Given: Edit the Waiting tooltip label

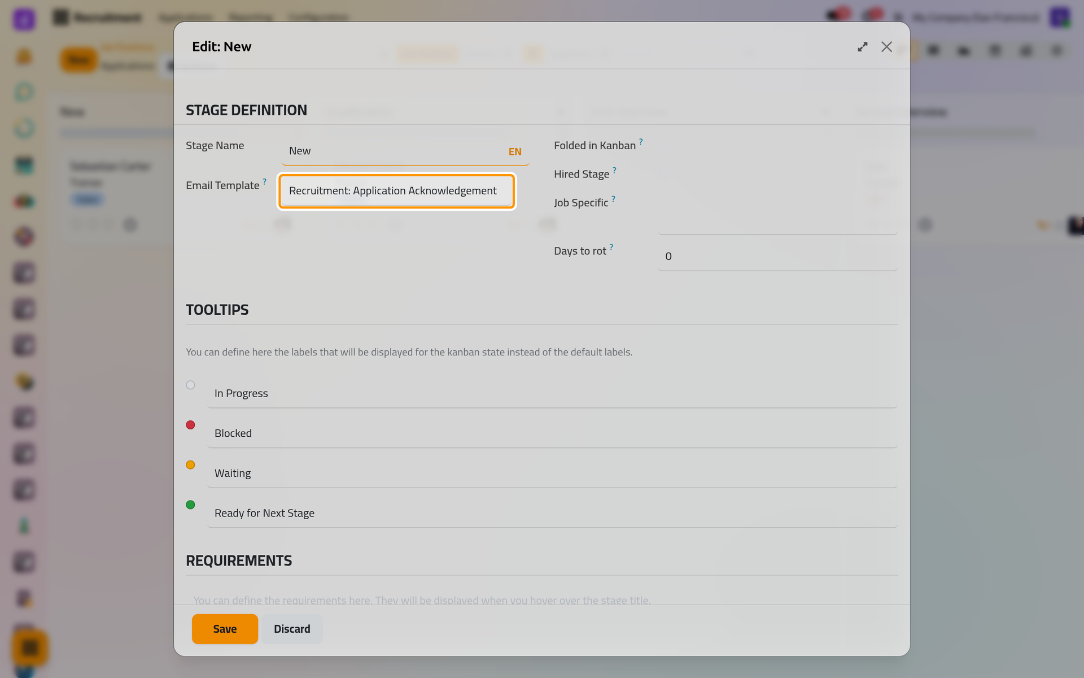Looking at the screenshot, I should [552, 473].
